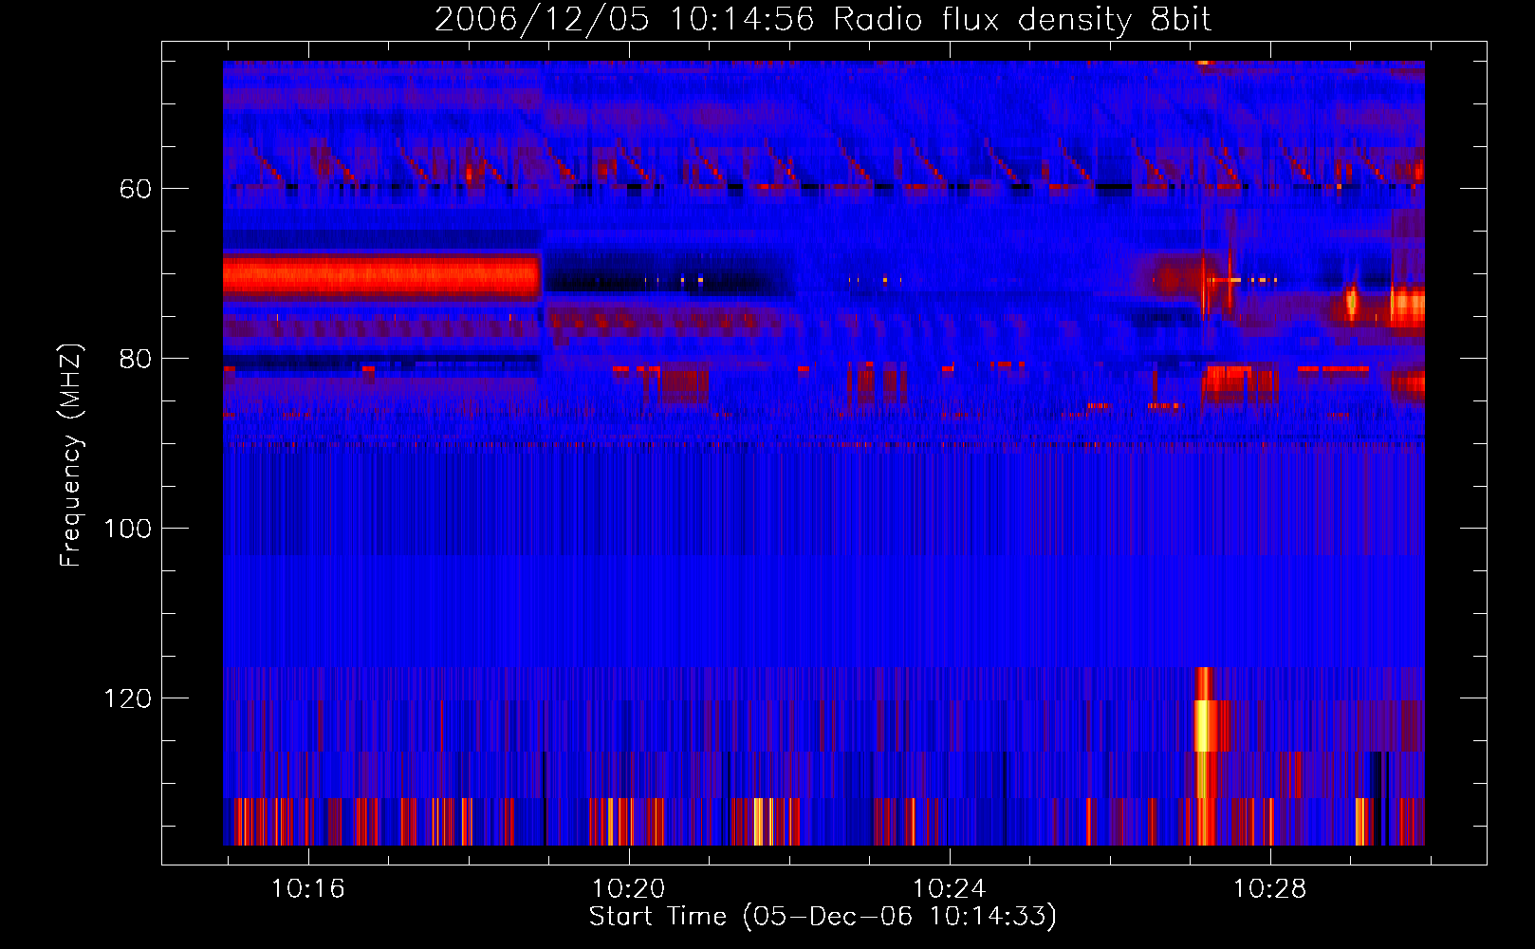Click the 120 frequency tick label
This screenshot has width=1535, height=949.
click(127, 698)
